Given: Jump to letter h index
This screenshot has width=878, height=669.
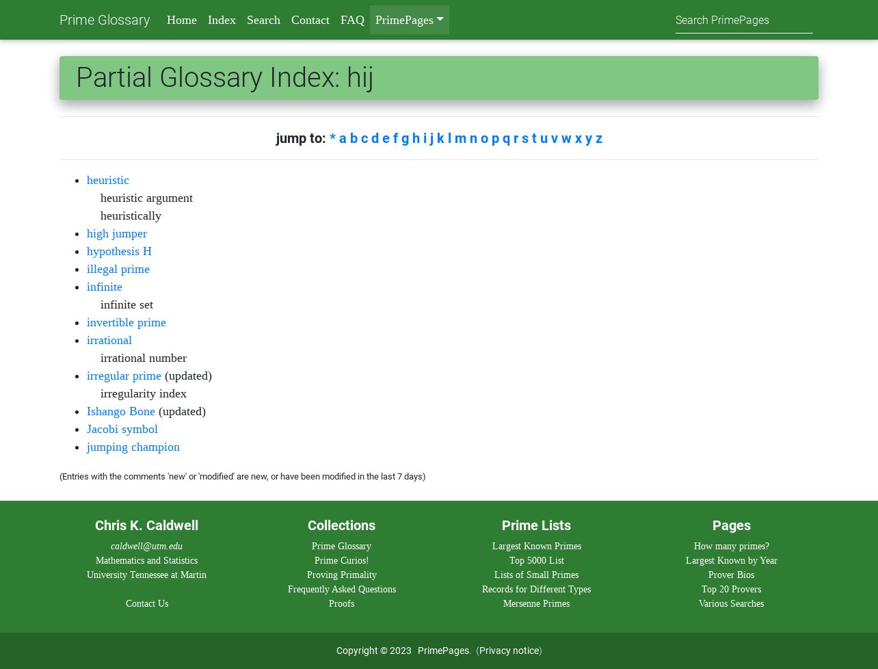Looking at the screenshot, I should tap(416, 139).
